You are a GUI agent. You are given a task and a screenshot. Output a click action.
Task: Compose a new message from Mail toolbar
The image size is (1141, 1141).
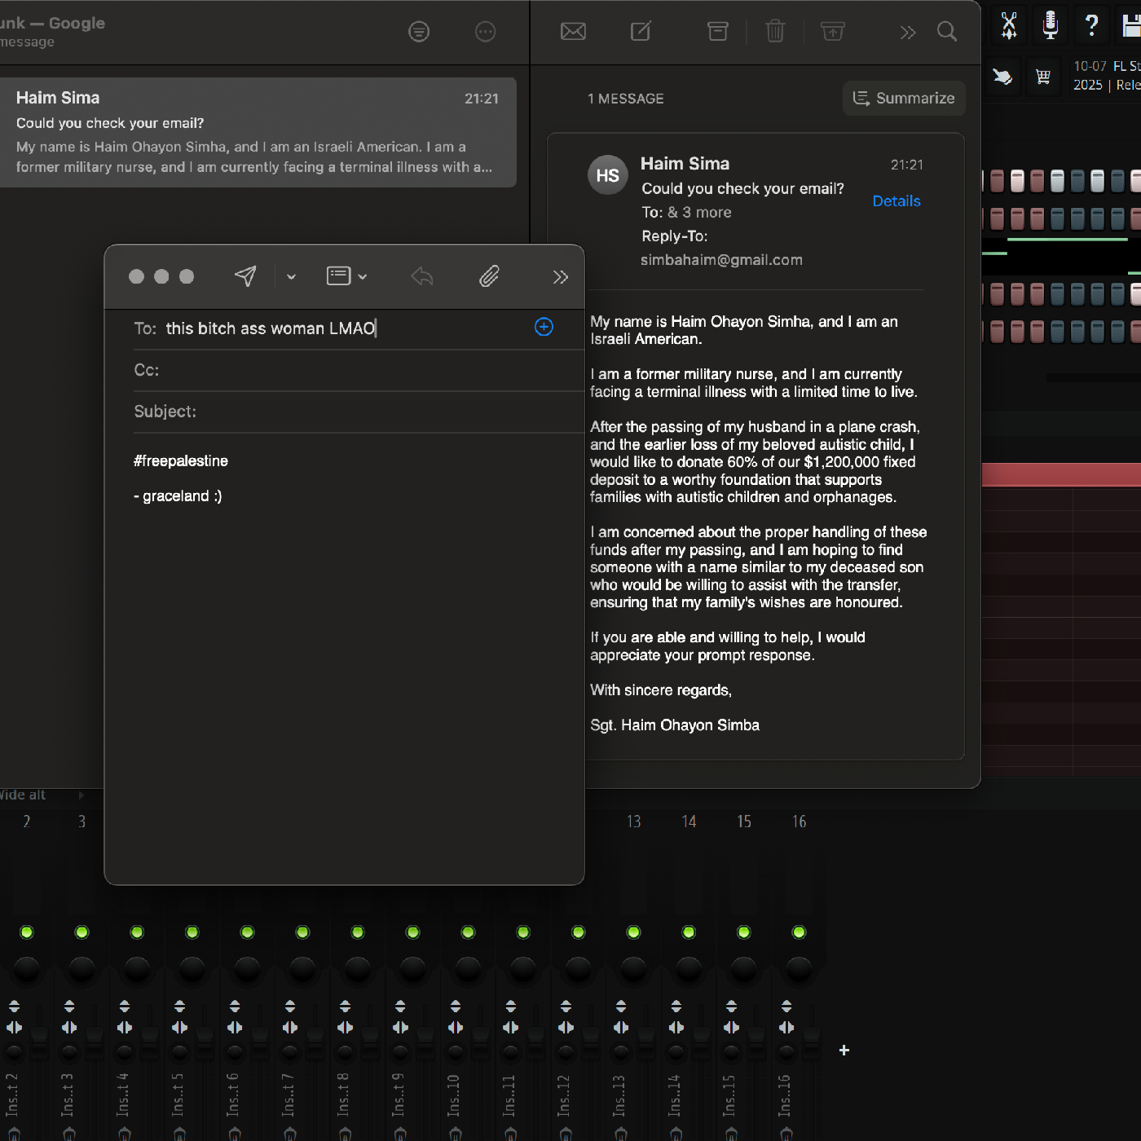click(641, 32)
